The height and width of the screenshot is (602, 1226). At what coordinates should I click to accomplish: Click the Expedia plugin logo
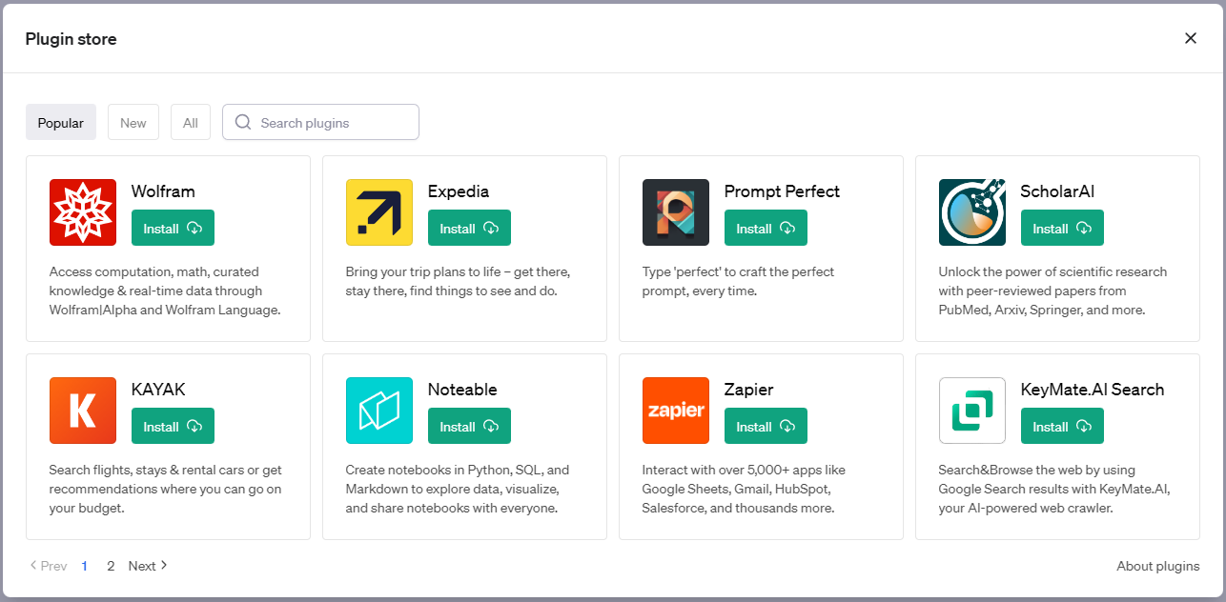379,212
